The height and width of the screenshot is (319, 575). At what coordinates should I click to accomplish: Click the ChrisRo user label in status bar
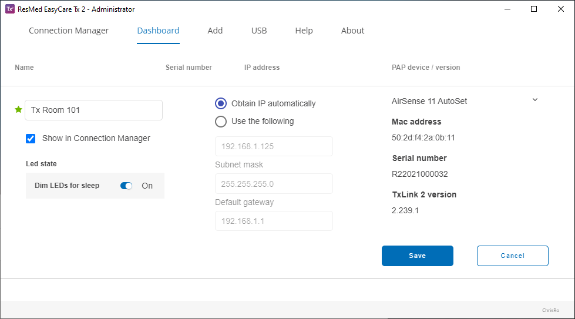(550, 310)
